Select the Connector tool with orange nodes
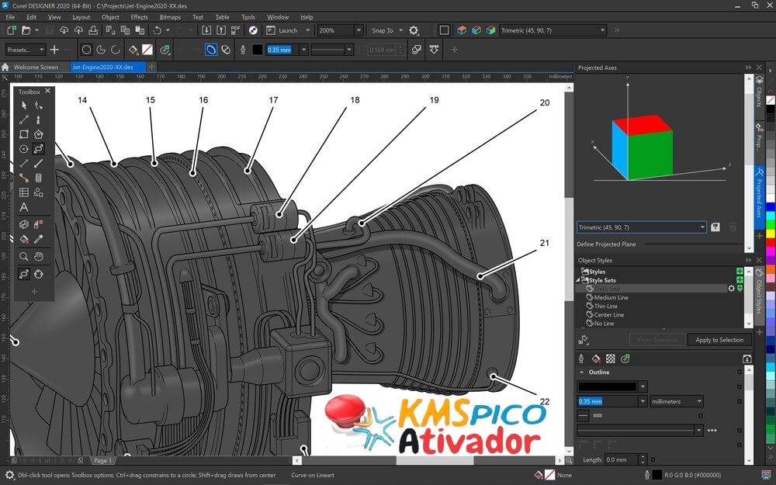Viewport: 776px width, 485px height. click(24, 178)
